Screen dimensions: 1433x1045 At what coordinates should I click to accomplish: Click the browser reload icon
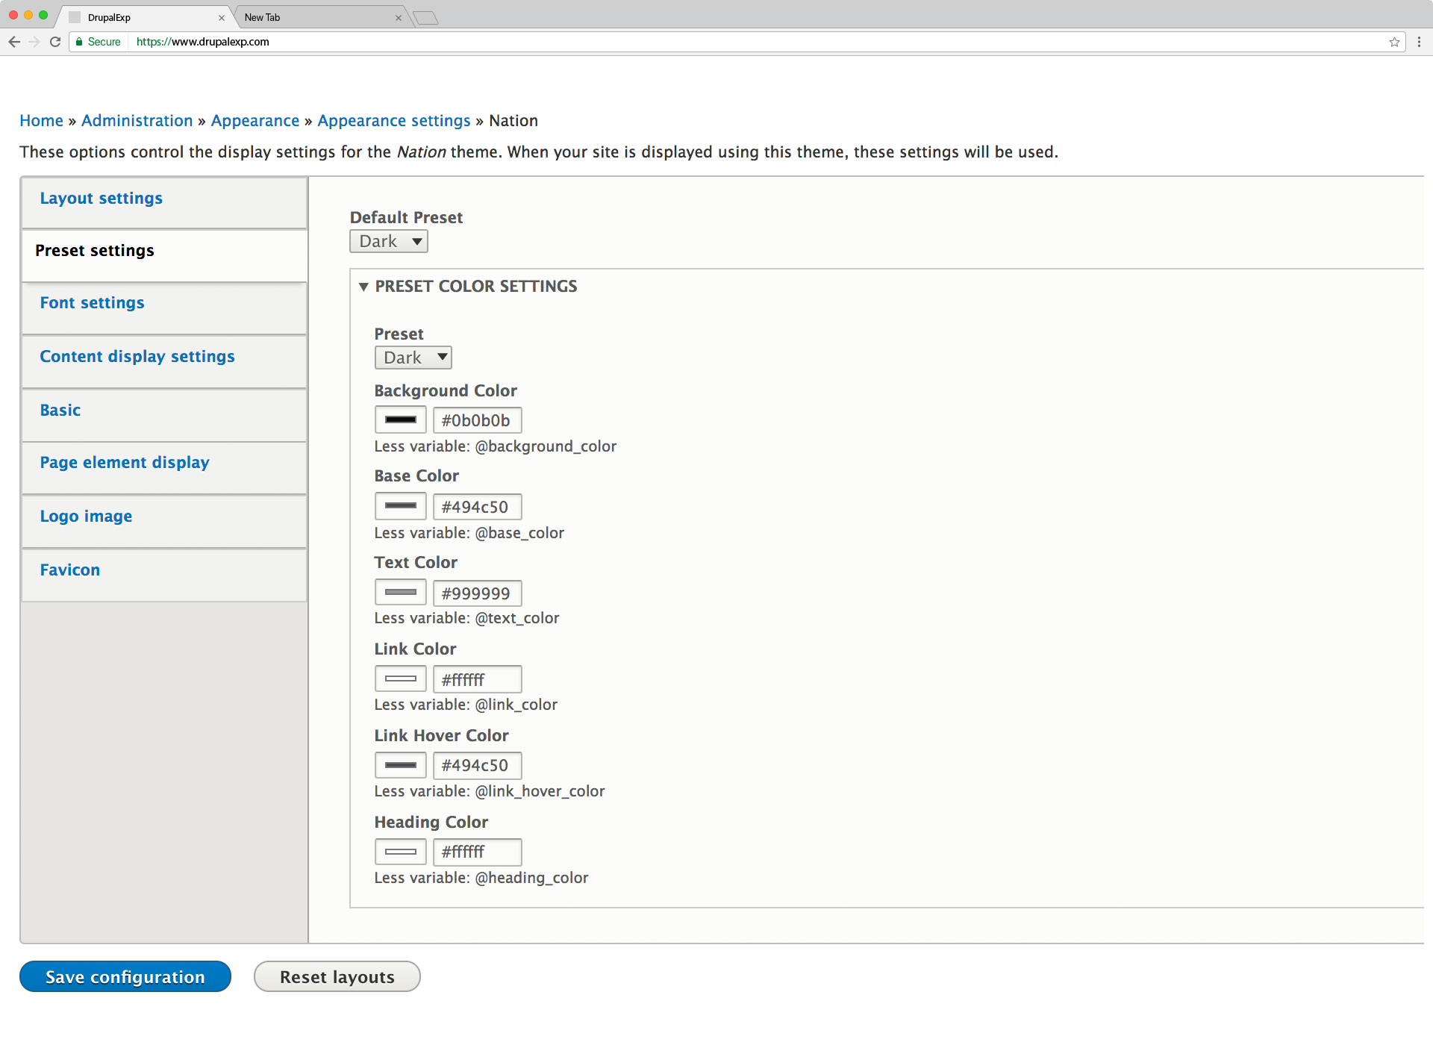(x=55, y=42)
